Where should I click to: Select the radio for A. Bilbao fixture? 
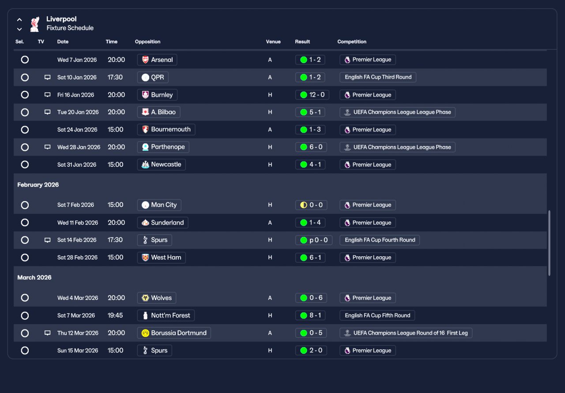click(x=25, y=112)
